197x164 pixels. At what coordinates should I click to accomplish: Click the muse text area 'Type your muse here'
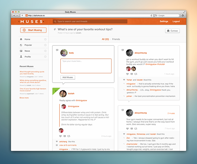pos(86,66)
